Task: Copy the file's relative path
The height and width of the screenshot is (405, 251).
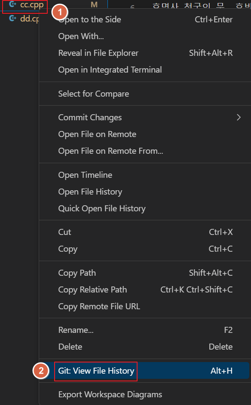Action: [92, 289]
